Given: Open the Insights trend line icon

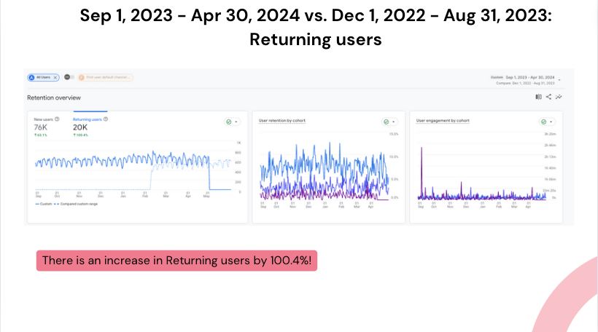Looking at the screenshot, I should pos(559,97).
